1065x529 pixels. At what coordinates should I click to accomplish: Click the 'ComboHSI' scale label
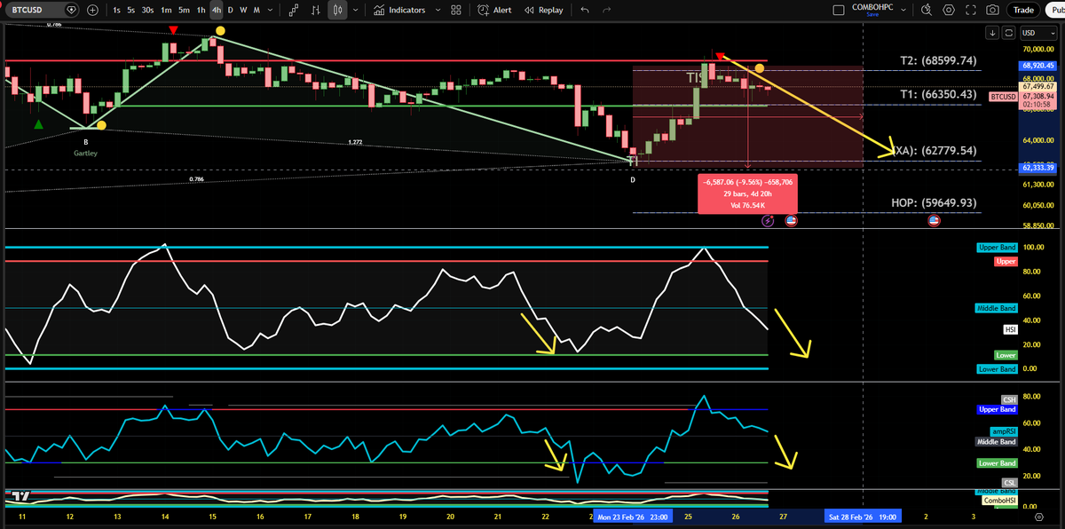pos(999,501)
